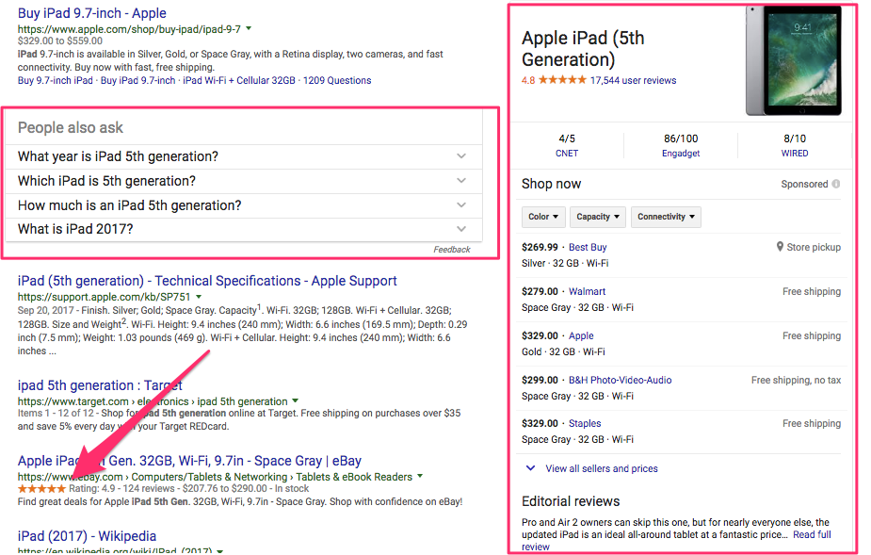Expand 'What year is iPad 5th generation?'
This screenshot has width=871, height=555.
(243, 156)
